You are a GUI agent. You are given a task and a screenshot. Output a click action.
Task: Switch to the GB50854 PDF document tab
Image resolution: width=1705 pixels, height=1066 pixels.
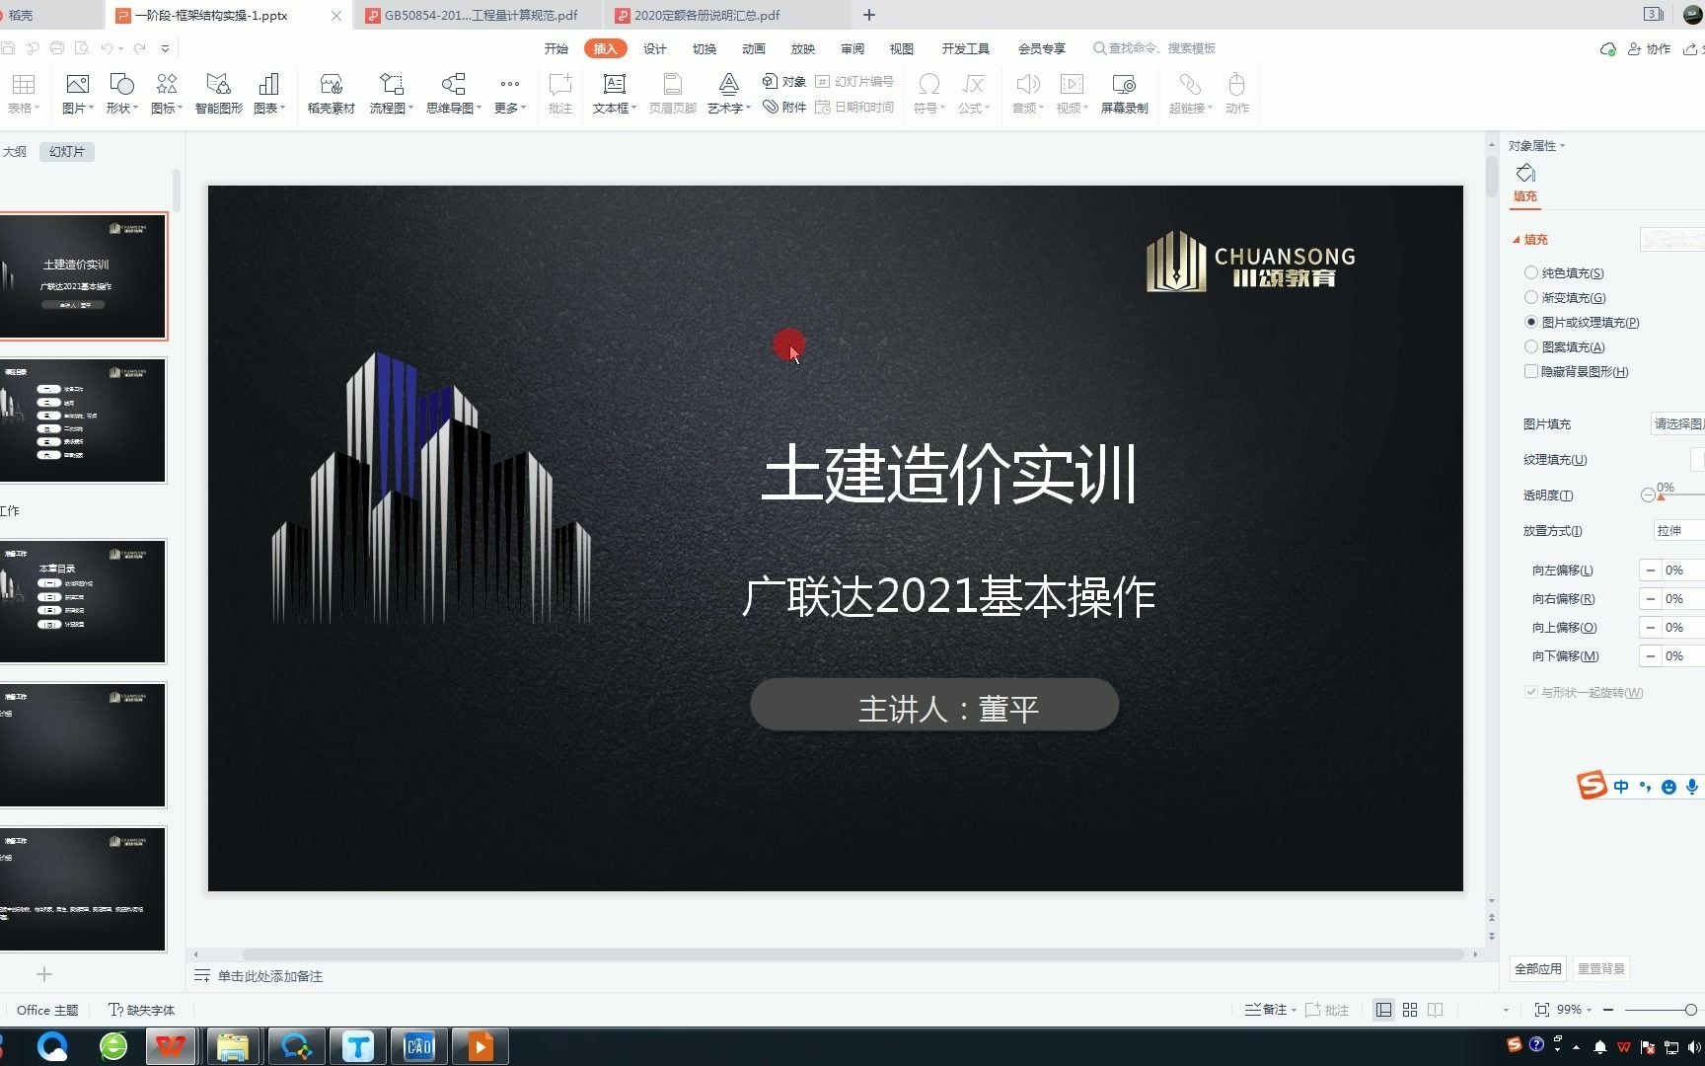tap(480, 15)
